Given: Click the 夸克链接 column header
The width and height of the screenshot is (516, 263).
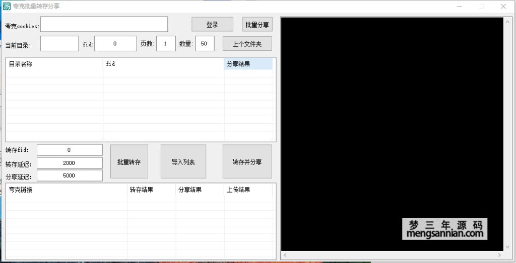Looking at the screenshot, I should point(67,190).
